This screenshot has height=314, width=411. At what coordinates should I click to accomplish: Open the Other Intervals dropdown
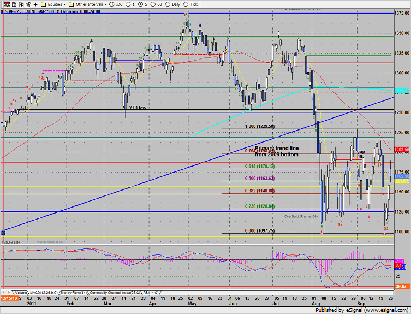click(87, 4)
